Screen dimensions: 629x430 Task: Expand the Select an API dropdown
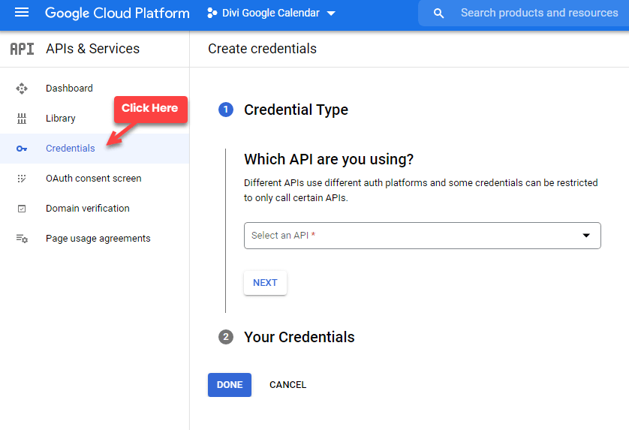pyautogui.click(x=423, y=236)
